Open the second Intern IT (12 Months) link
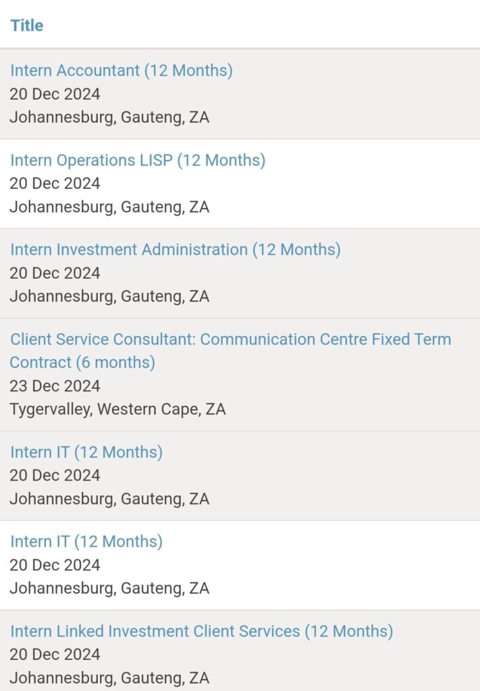The width and height of the screenshot is (480, 691). (x=86, y=542)
